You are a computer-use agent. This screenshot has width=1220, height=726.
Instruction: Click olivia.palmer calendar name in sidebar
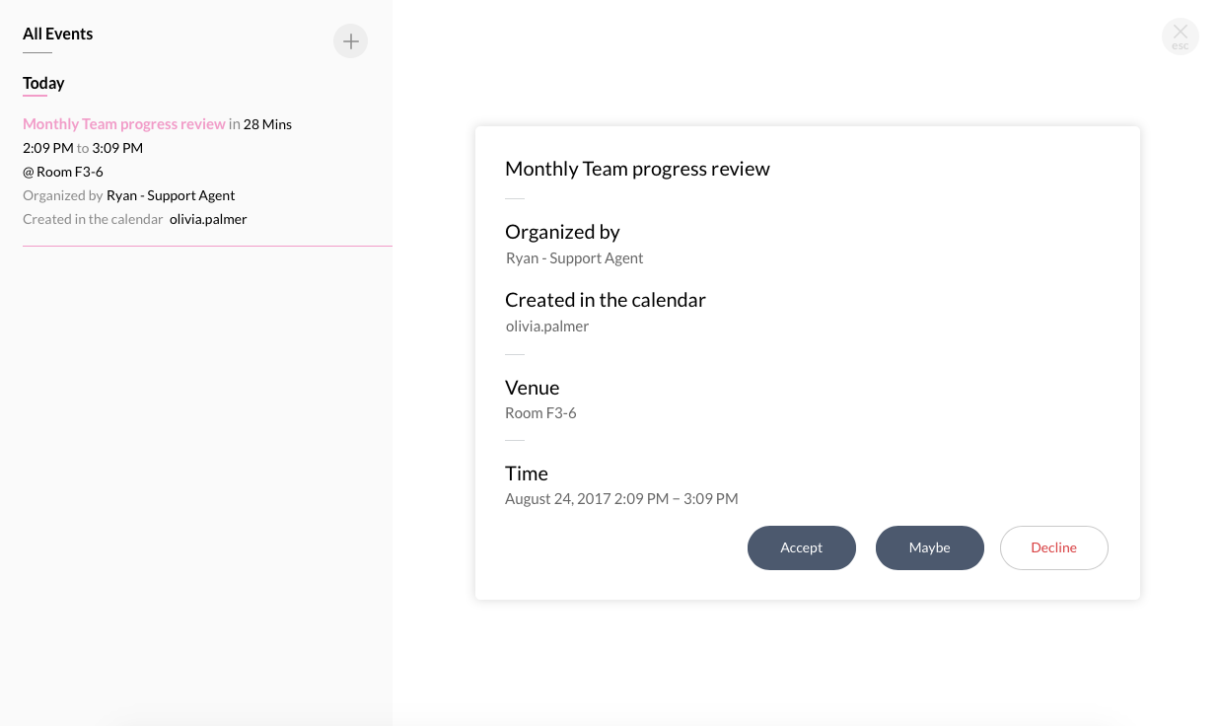[208, 219]
